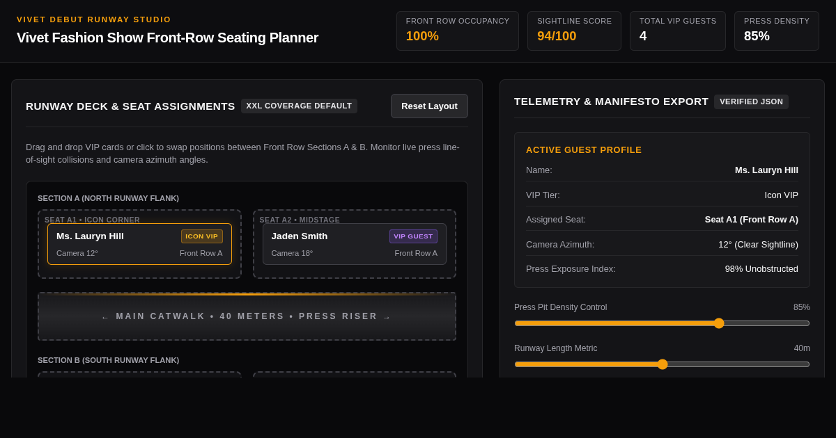836x438 pixels.
Task: Click the 85% press pit density value
Action: tap(802, 307)
